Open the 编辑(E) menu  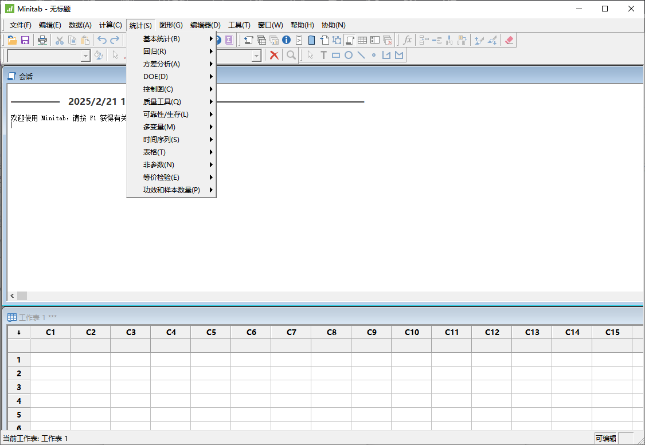click(50, 25)
